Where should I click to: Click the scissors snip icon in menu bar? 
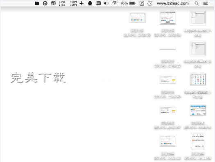81,3
